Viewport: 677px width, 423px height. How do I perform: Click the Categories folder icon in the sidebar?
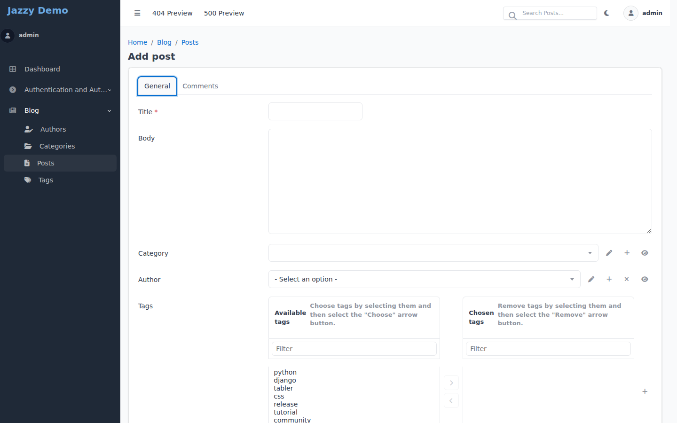click(28, 146)
